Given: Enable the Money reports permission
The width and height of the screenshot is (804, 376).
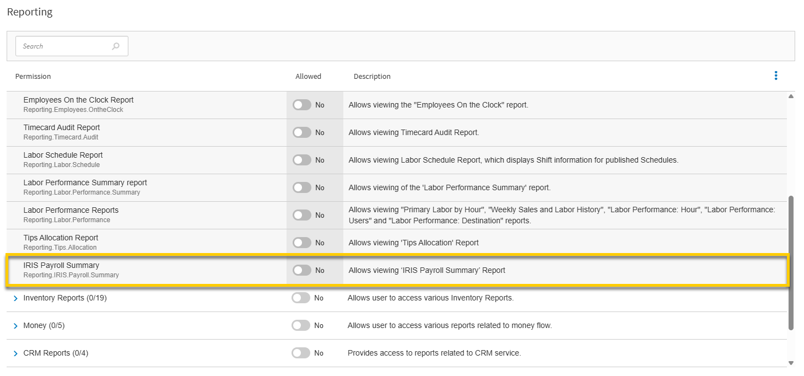Looking at the screenshot, I should pos(301,325).
